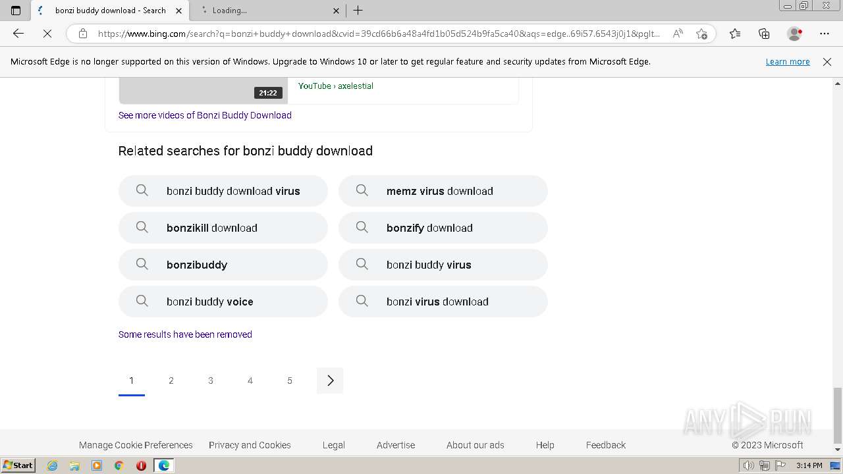Screen dimensions: 843x474
Task: Click scrollbar up arrow
Action: coord(838,84)
